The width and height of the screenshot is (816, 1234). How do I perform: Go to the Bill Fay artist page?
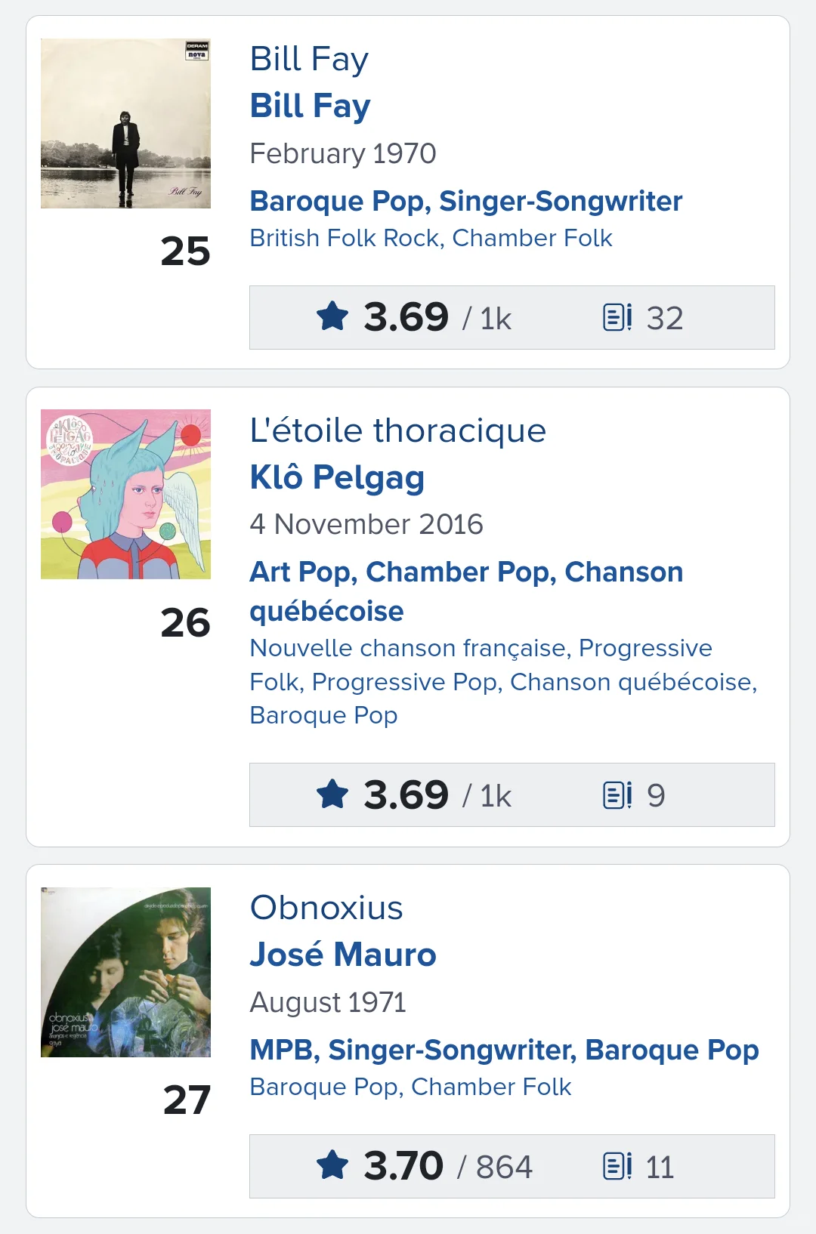coord(310,106)
